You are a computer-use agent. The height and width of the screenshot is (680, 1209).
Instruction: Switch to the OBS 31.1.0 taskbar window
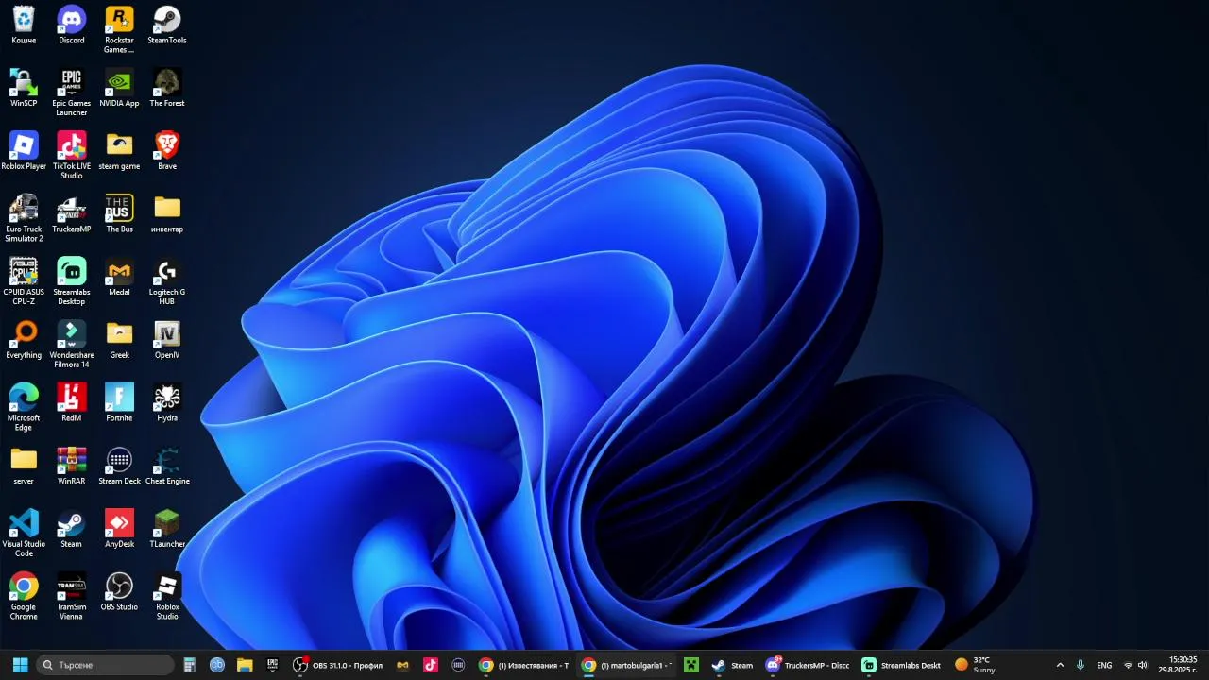pos(339,665)
